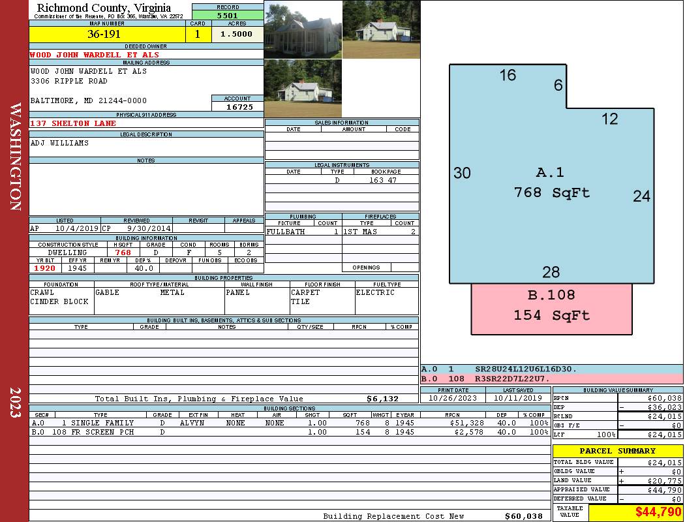The width and height of the screenshot is (685, 522).
Task: Click appraised value $44,790 in parcel summary
Action: pos(665,490)
